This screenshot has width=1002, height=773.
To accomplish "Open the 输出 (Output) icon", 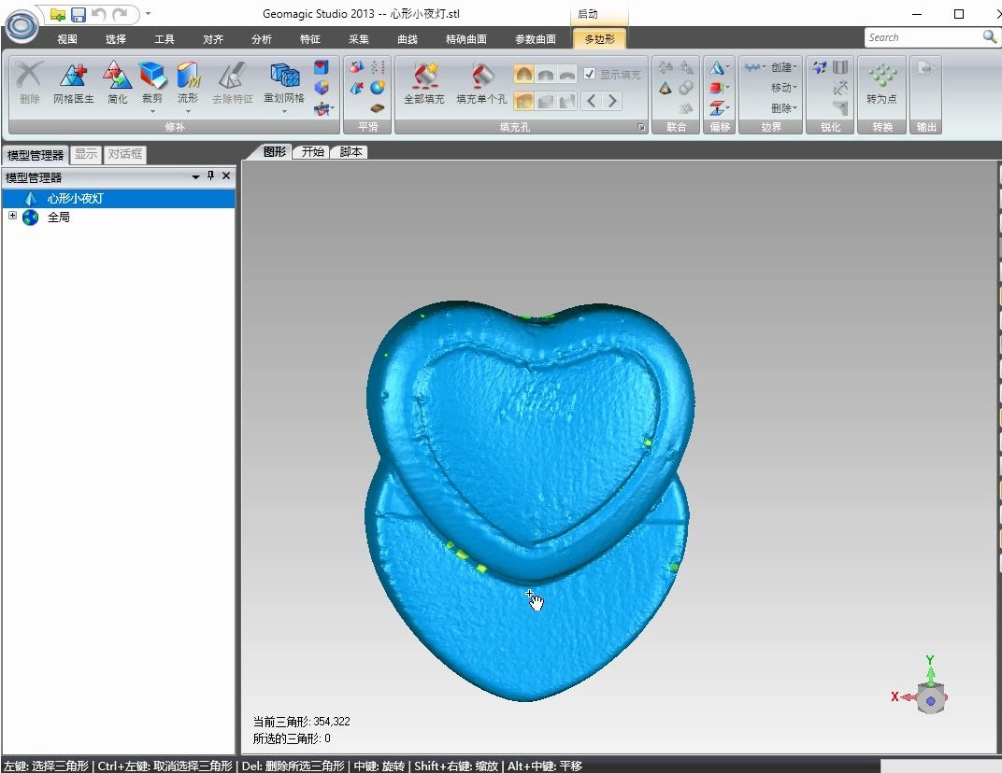I will click(x=923, y=65).
